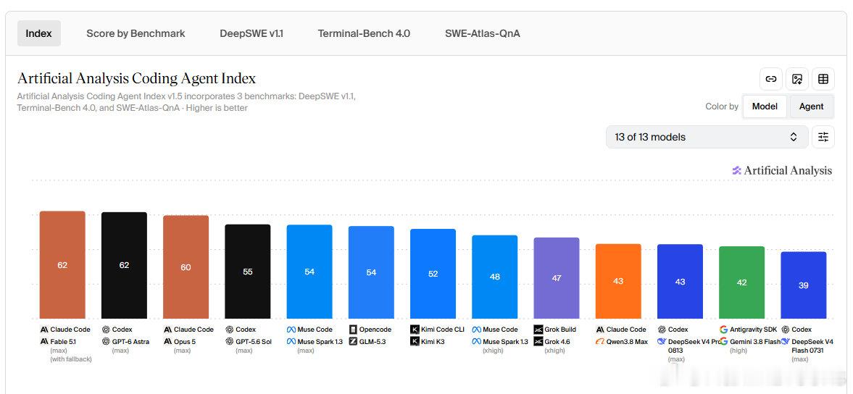Click the Gemini 3.8 Flash Google icon
Viewport: 853px width, 394px height.
(723, 342)
